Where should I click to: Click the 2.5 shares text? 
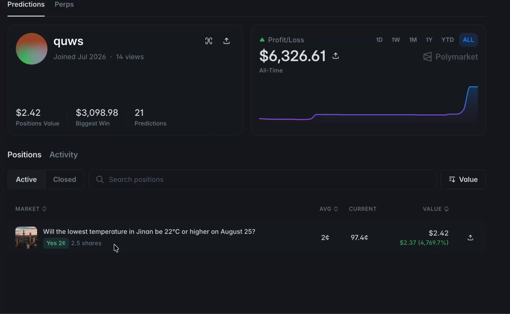point(86,243)
